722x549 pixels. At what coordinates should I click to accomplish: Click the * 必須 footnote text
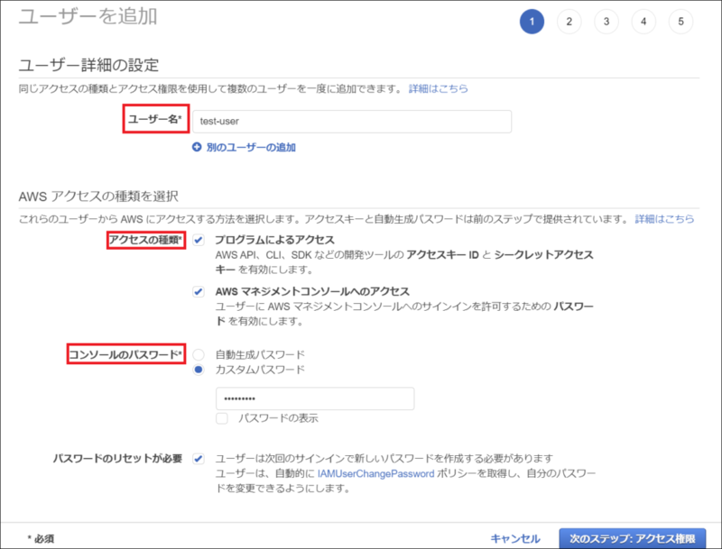click(x=41, y=538)
